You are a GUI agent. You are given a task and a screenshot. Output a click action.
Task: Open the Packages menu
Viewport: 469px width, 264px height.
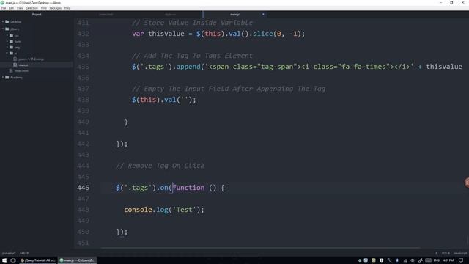click(56, 8)
